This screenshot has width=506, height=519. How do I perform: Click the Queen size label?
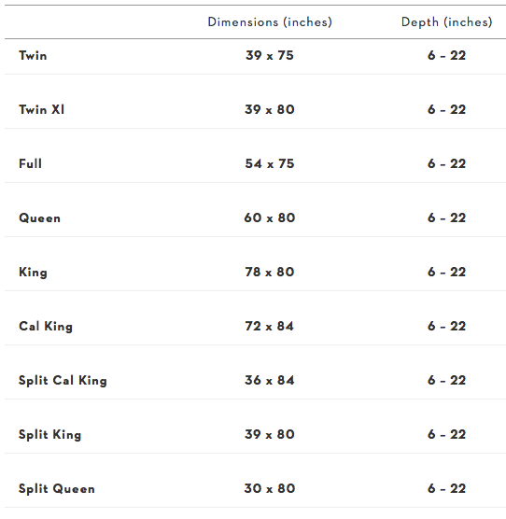(40, 217)
